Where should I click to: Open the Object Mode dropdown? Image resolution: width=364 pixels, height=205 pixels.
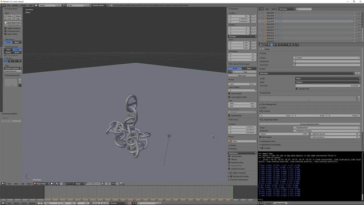pyautogui.click(x=41, y=183)
